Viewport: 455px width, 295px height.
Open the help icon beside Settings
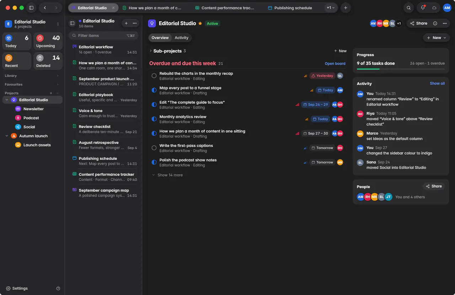point(58,289)
